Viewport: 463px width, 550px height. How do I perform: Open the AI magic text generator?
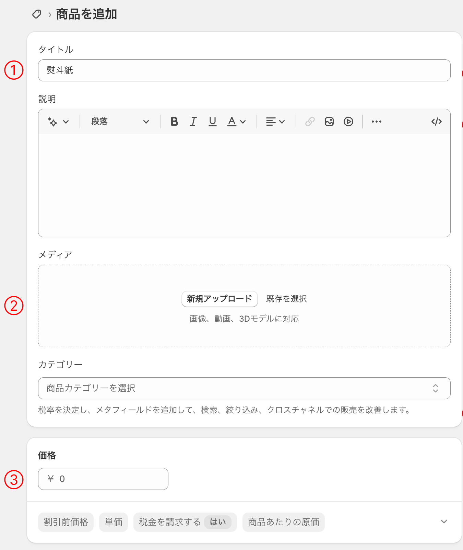(x=58, y=122)
